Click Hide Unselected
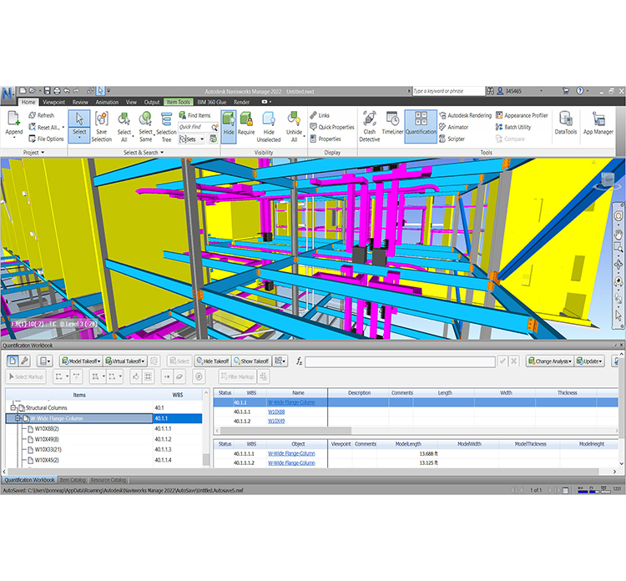 click(269, 127)
